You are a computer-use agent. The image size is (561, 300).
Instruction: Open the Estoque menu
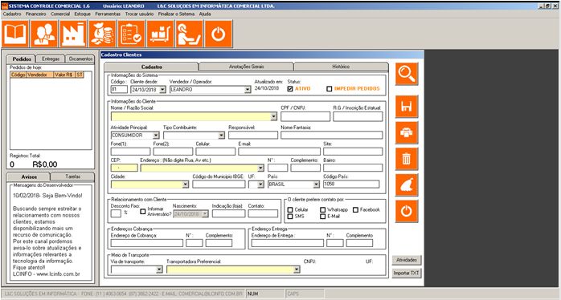[x=82, y=14]
